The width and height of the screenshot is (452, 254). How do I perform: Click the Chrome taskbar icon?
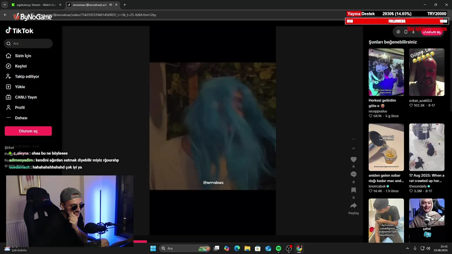pos(299,248)
